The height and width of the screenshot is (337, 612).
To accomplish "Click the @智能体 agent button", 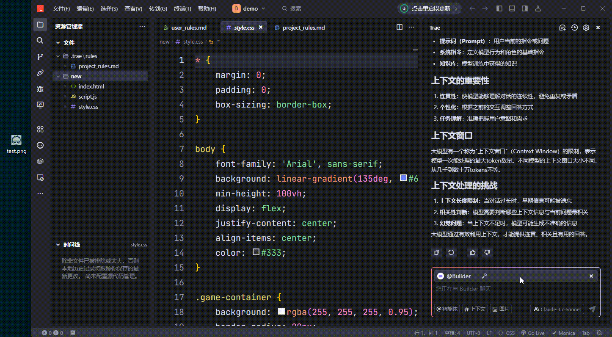I will click(447, 309).
